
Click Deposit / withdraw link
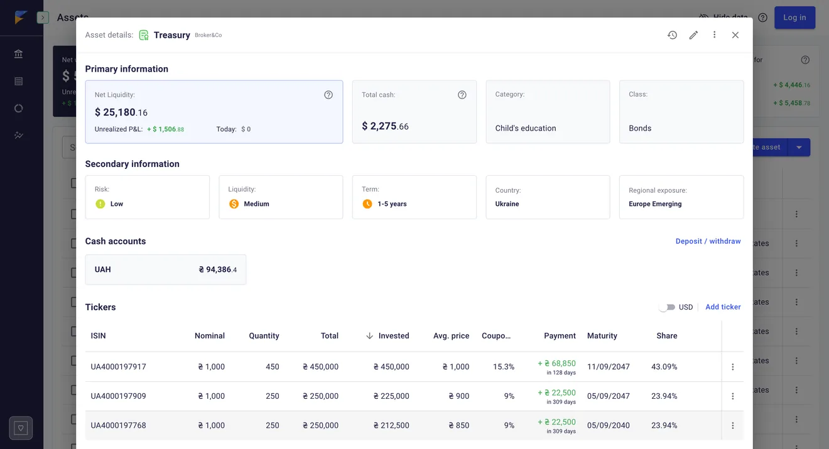708,241
